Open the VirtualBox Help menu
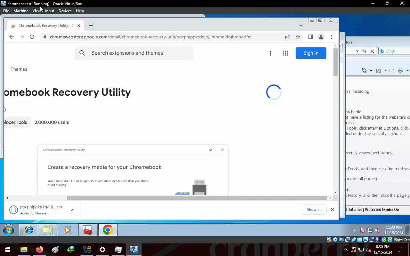This screenshot has height=256, width=410. point(80,11)
